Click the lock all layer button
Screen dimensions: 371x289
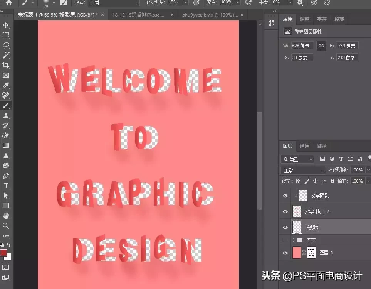point(332,181)
